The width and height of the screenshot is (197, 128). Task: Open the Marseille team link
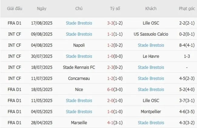pos(79,123)
